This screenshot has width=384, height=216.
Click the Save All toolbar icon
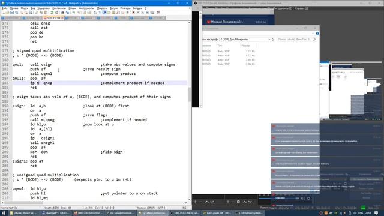coord(16,12)
